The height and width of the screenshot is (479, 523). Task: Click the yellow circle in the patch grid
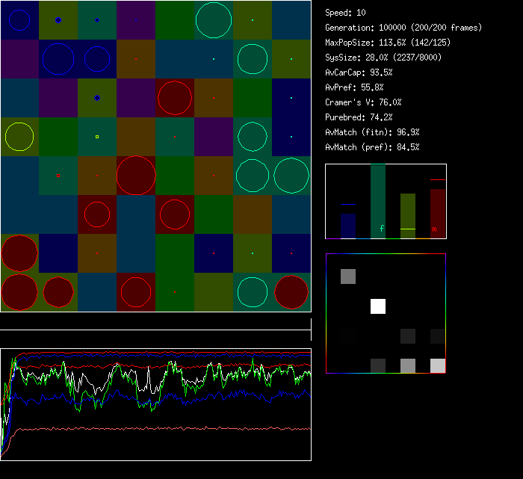(19, 137)
